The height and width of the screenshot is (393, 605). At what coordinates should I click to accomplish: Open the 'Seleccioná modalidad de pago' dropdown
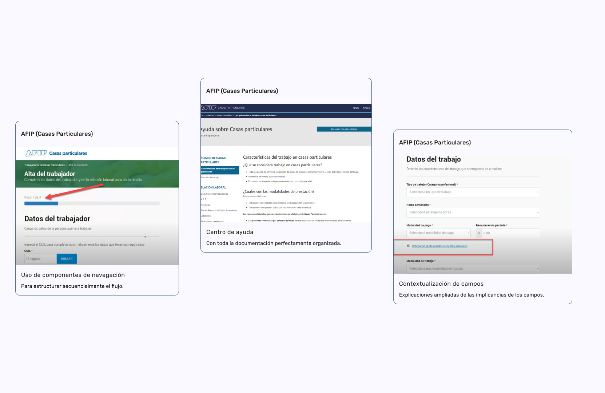coord(438,233)
